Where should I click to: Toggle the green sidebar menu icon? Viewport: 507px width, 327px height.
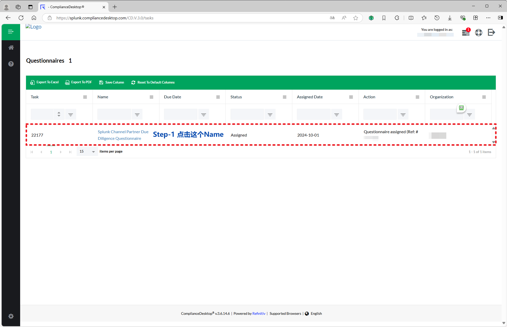click(11, 32)
